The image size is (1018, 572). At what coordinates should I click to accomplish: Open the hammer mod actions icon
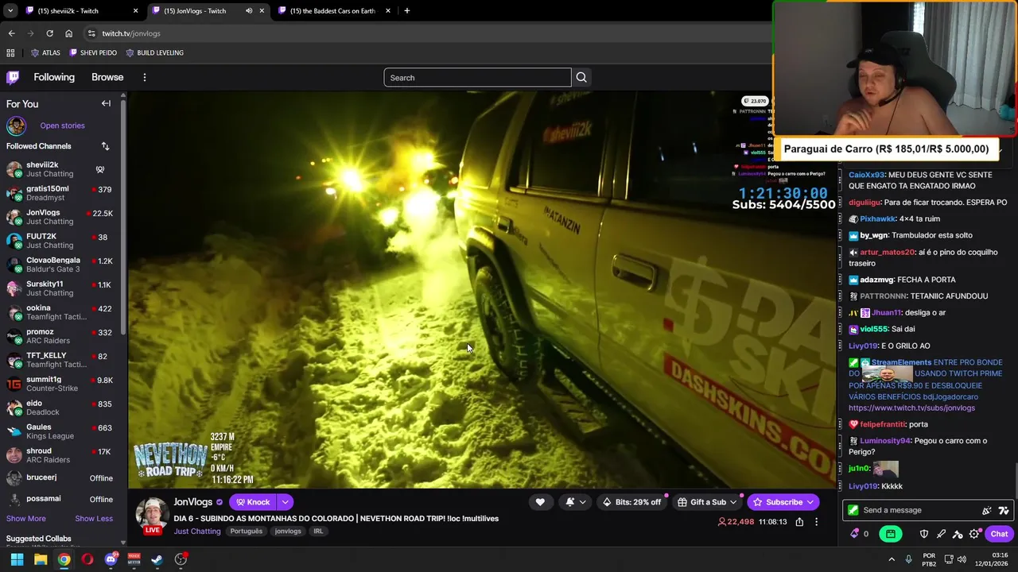tap(958, 534)
